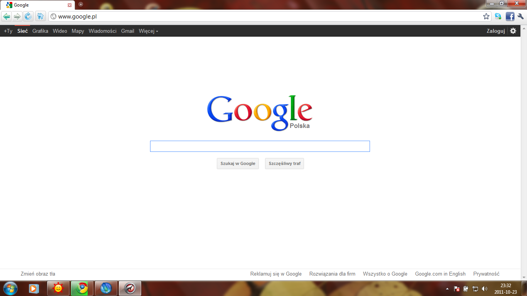The height and width of the screenshot is (296, 527).
Task: Reload the page with the refresh icon
Action: click(x=28, y=17)
